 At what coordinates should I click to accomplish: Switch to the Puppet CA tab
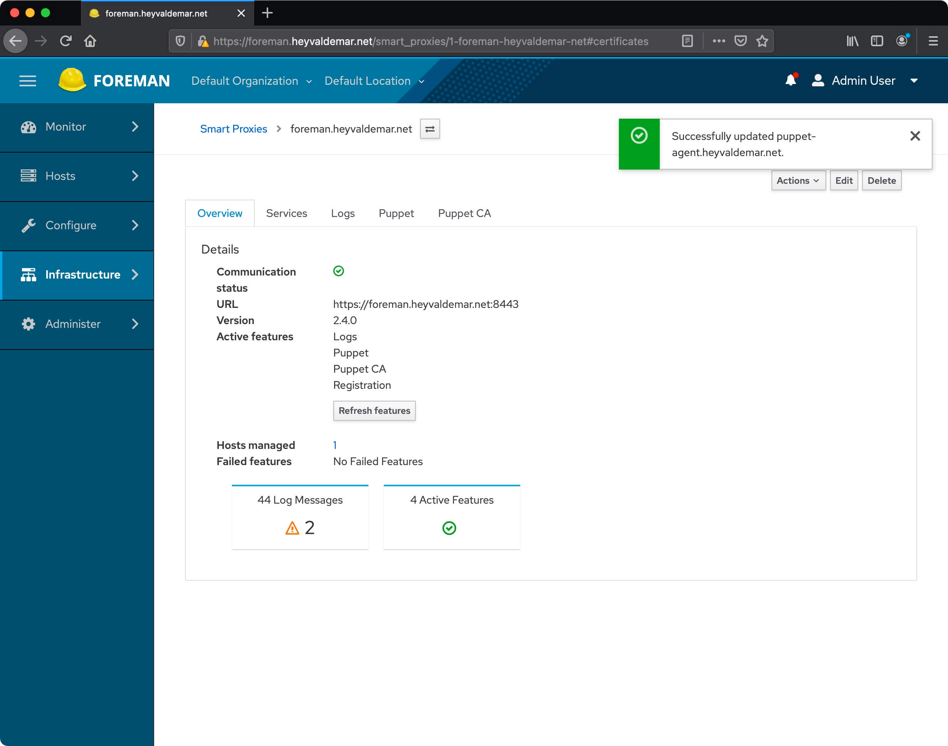[463, 213]
